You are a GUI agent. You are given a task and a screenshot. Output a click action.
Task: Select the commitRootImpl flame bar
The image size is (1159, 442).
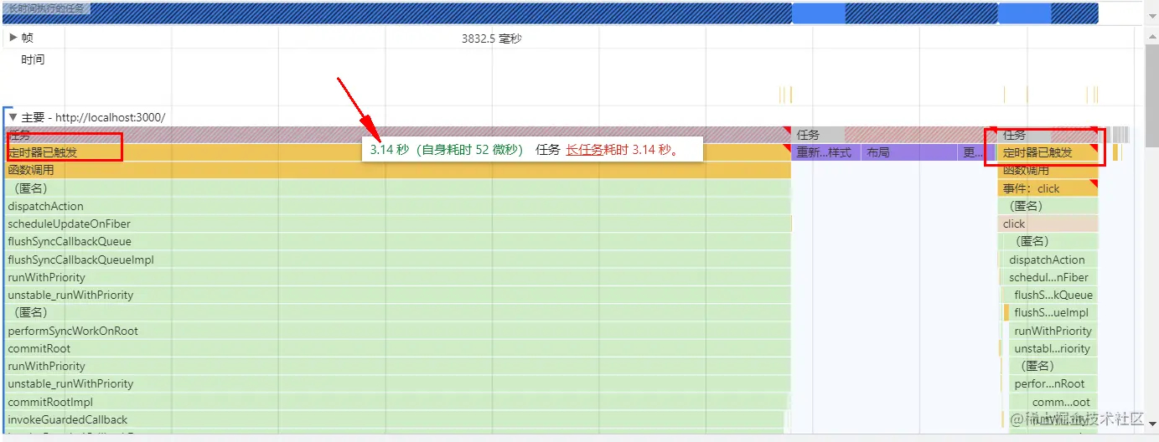(x=396, y=402)
